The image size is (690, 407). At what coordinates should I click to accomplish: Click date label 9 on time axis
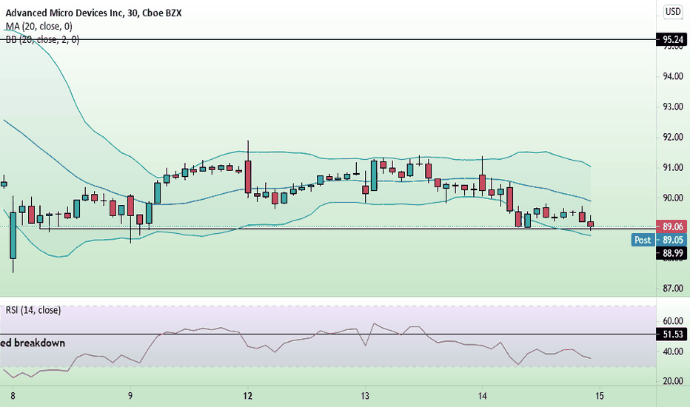pos(130,396)
